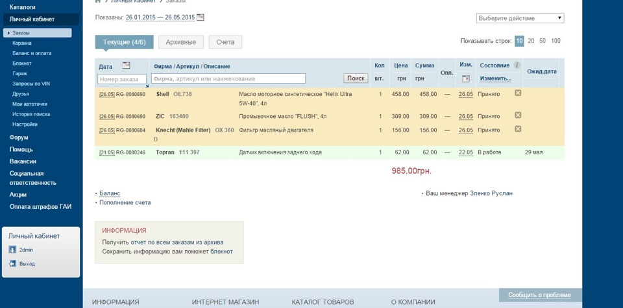Click article OIL738 in Shell row
Image resolution: width=623 pixels, height=308 pixels.
183,94
